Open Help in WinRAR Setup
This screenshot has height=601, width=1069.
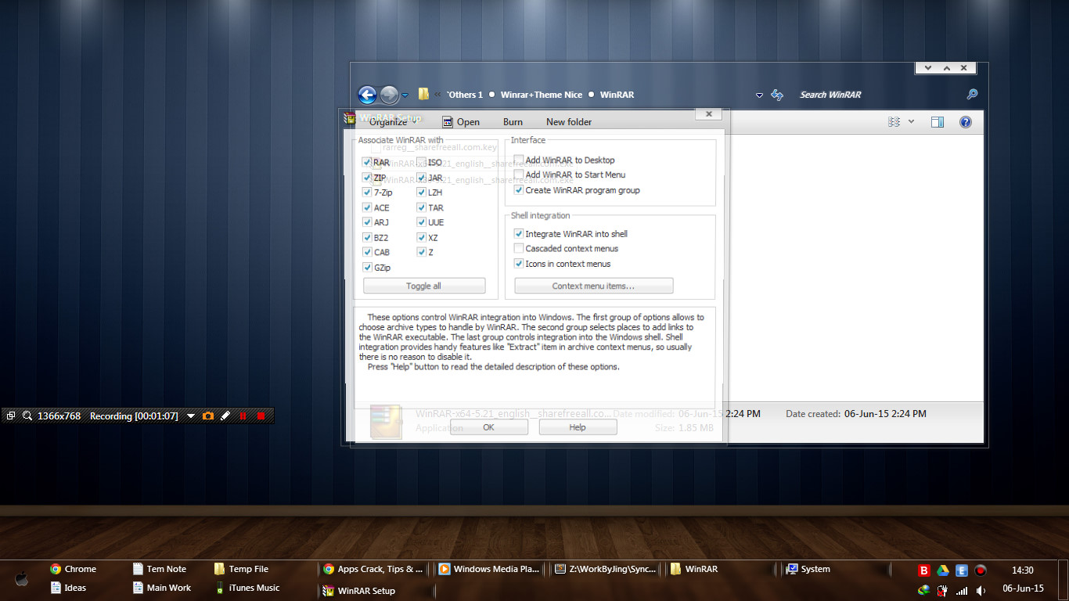[x=578, y=427]
